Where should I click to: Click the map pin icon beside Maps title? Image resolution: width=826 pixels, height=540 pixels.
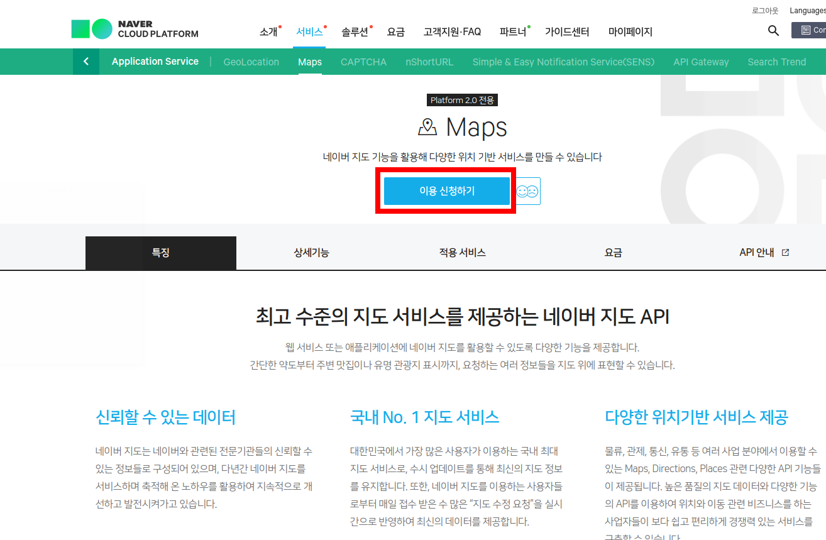[x=427, y=127]
